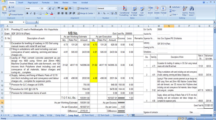216x120 pixels.
Task: Click the Delete cells icon
Action: click(x=157, y=9)
